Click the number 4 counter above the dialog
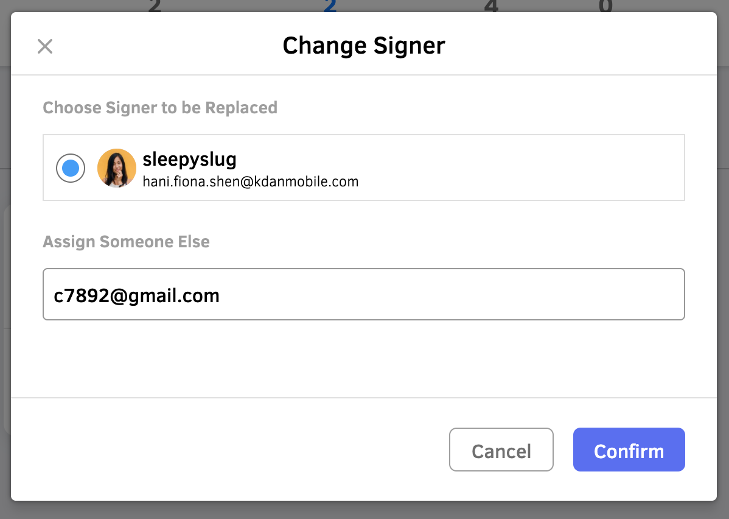 pyautogui.click(x=492, y=6)
